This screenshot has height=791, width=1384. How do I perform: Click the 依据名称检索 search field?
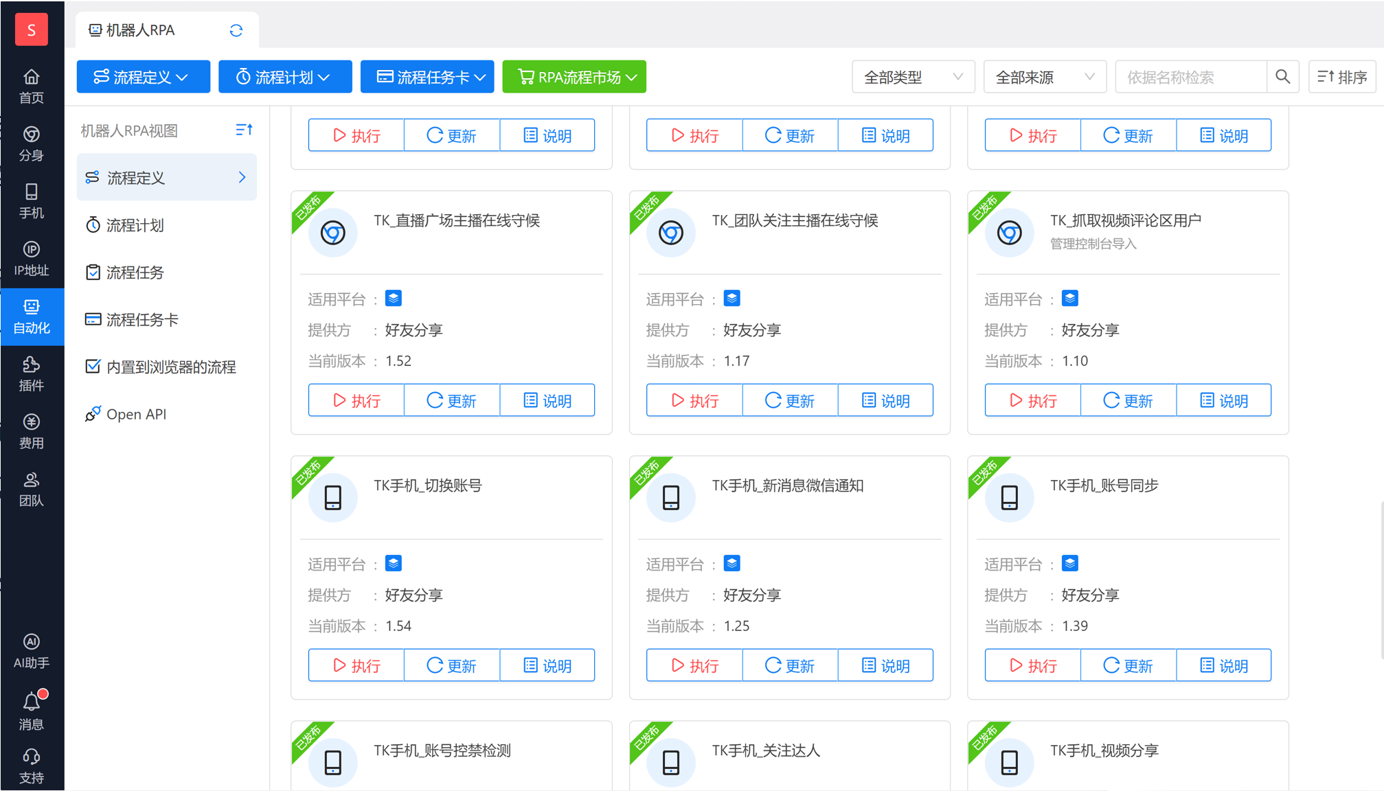click(1191, 77)
